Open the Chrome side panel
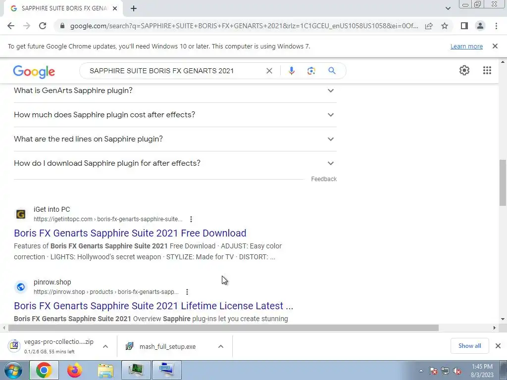 click(x=464, y=26)
